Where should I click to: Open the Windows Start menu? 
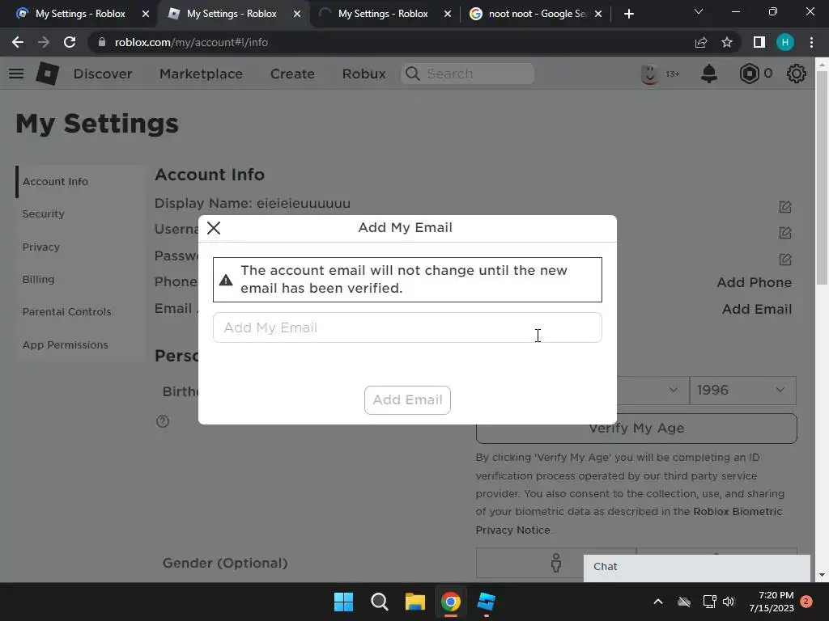[x=343, y=602]
